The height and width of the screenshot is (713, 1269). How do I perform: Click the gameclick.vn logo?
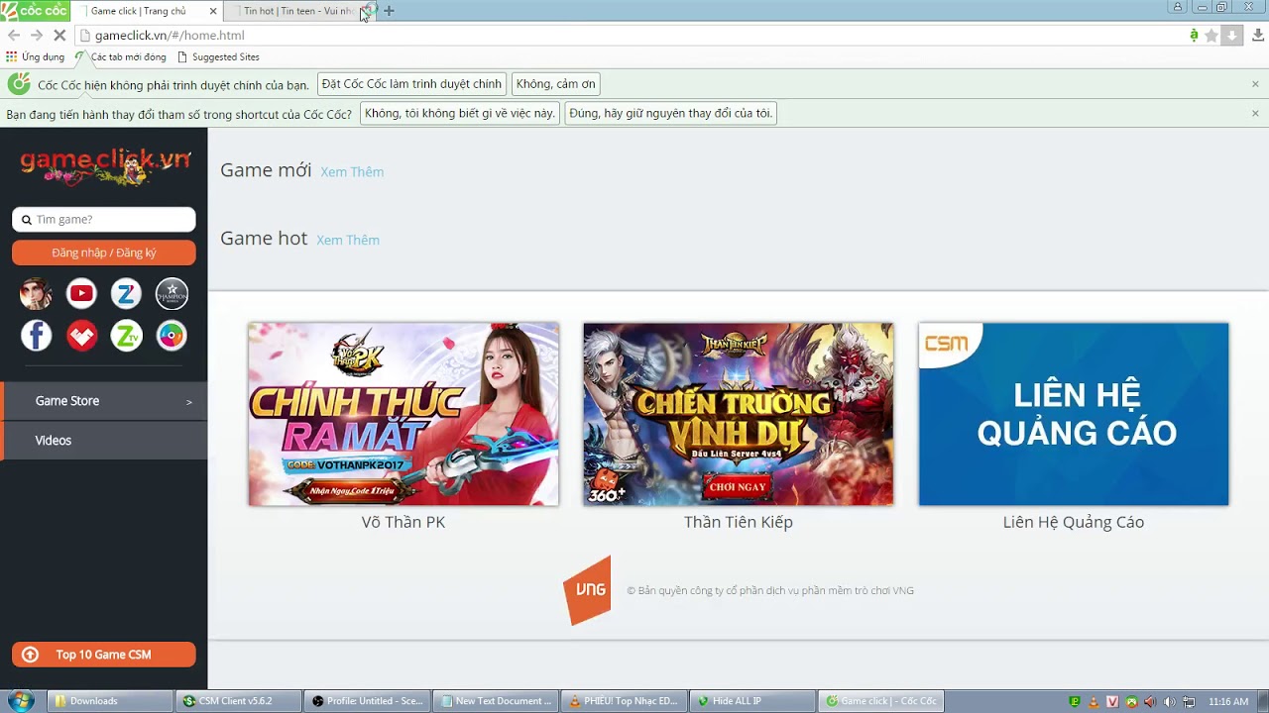[105, 165]
